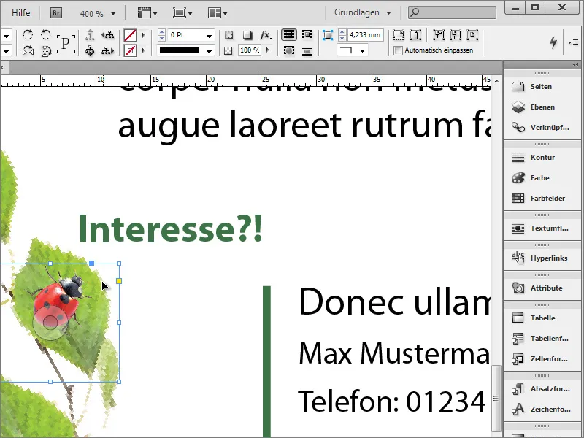The height and width of the screenshot is (438, 584).
Task: Select previous object in group
Action: (x=107, y=35)
